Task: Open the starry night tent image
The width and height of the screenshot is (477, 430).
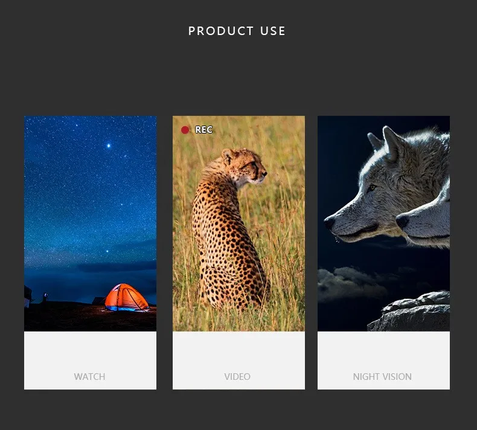Action: [90, 223]
